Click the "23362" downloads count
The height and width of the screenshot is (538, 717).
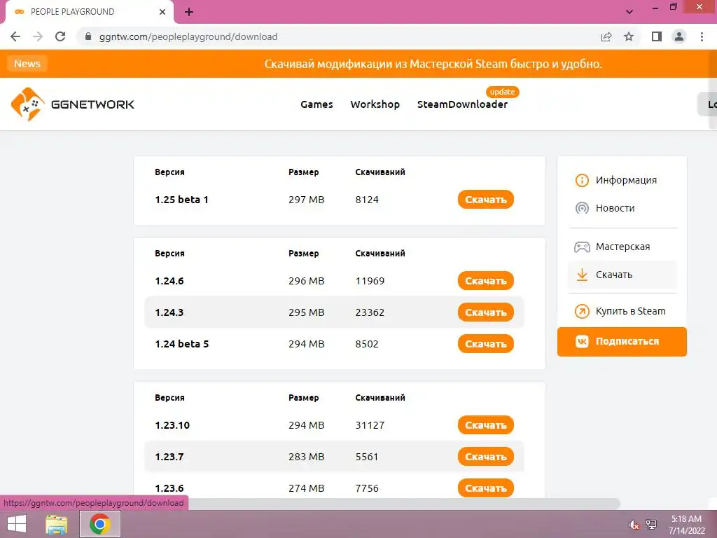[x=370, y=312]
